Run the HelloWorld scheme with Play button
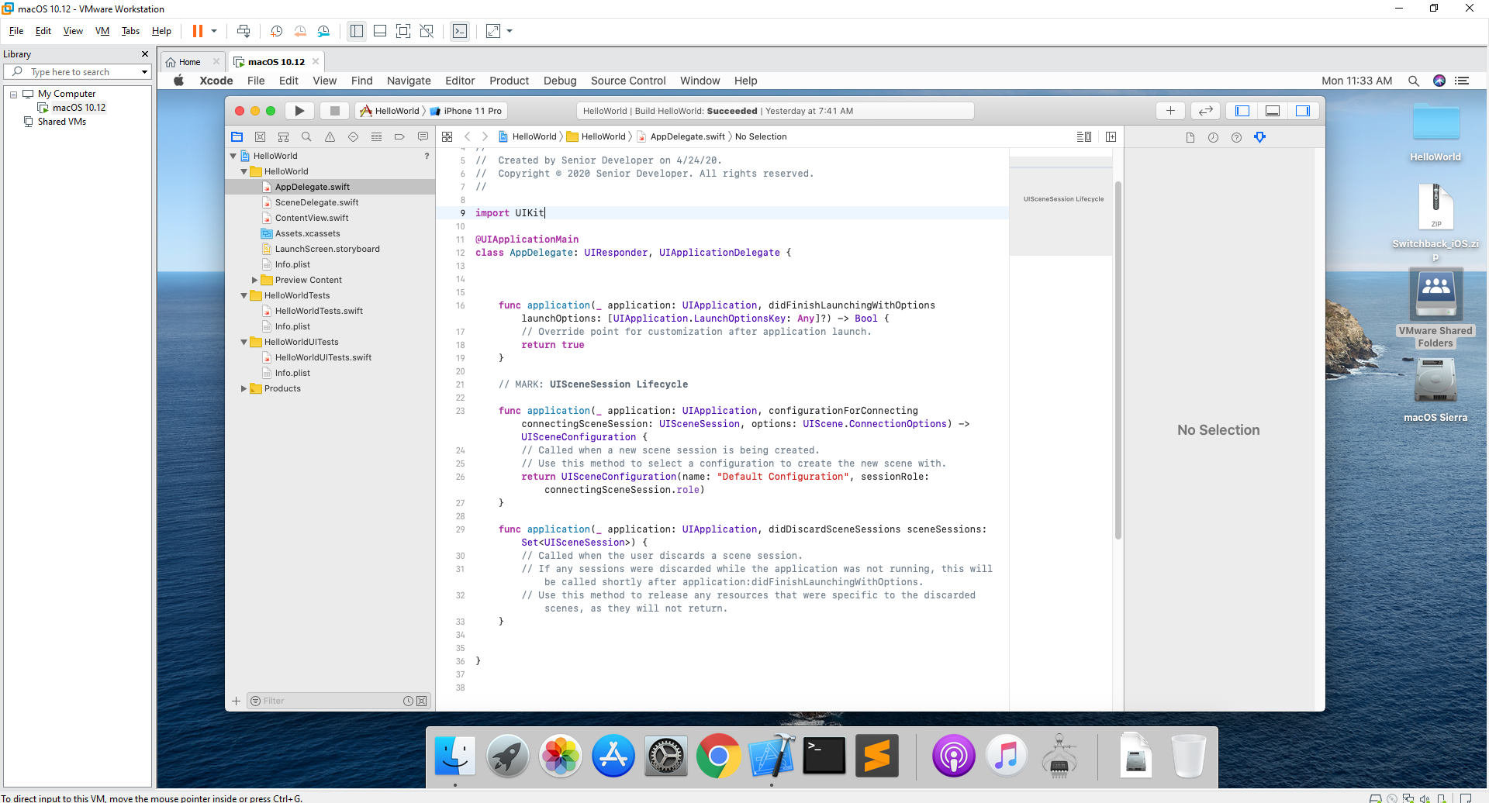The width and height of the screenshot is (1489, 803). point(299,111)
